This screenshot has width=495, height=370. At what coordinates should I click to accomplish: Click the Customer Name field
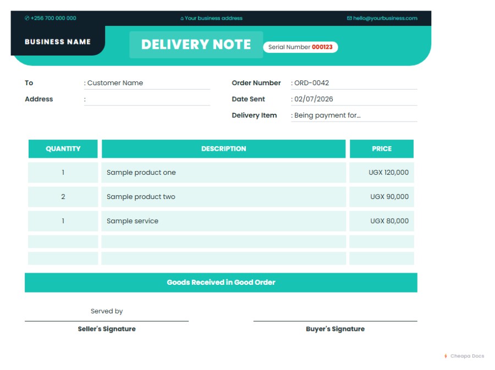(x=147, y=83)
